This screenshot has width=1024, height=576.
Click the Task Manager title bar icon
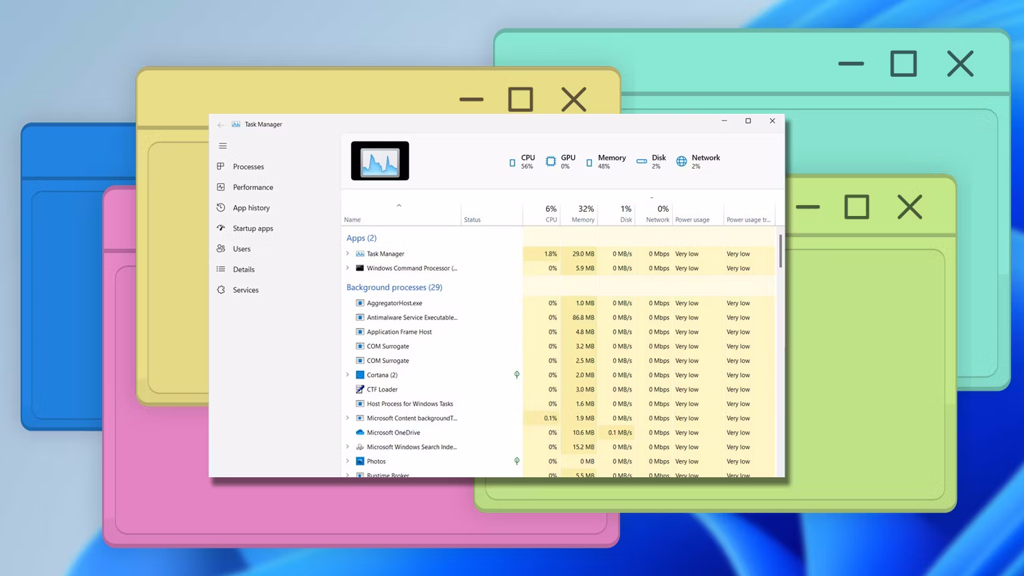point(236,124)
